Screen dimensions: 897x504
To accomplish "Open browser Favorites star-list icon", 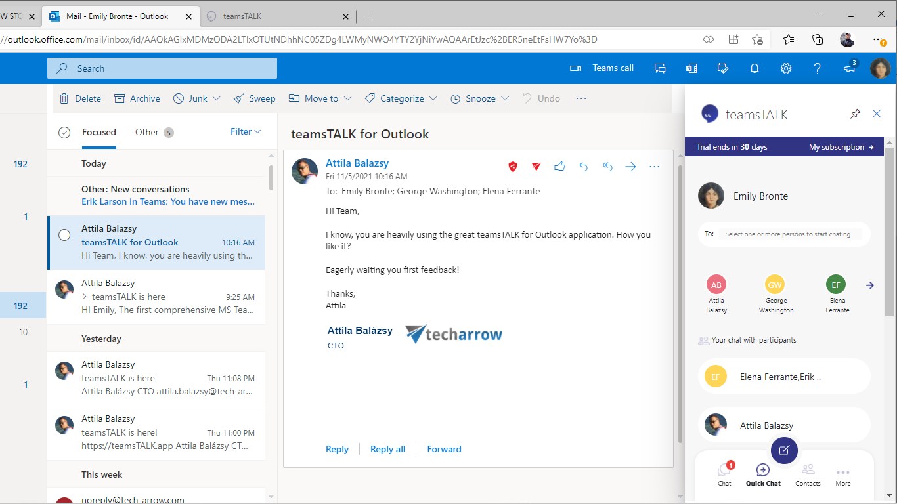I will (789, 39).
